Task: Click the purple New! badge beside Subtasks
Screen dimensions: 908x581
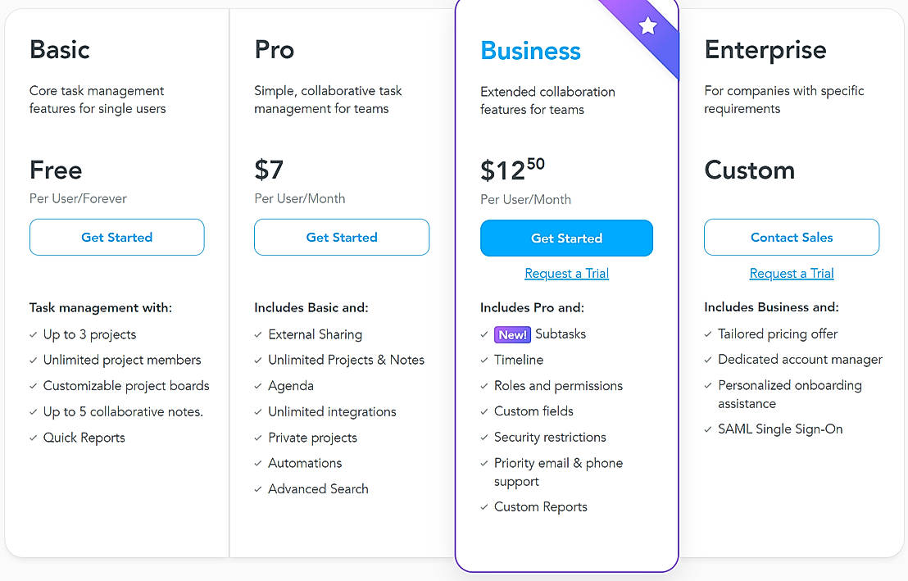Action: pyautogui.click(x=513, y=334)
